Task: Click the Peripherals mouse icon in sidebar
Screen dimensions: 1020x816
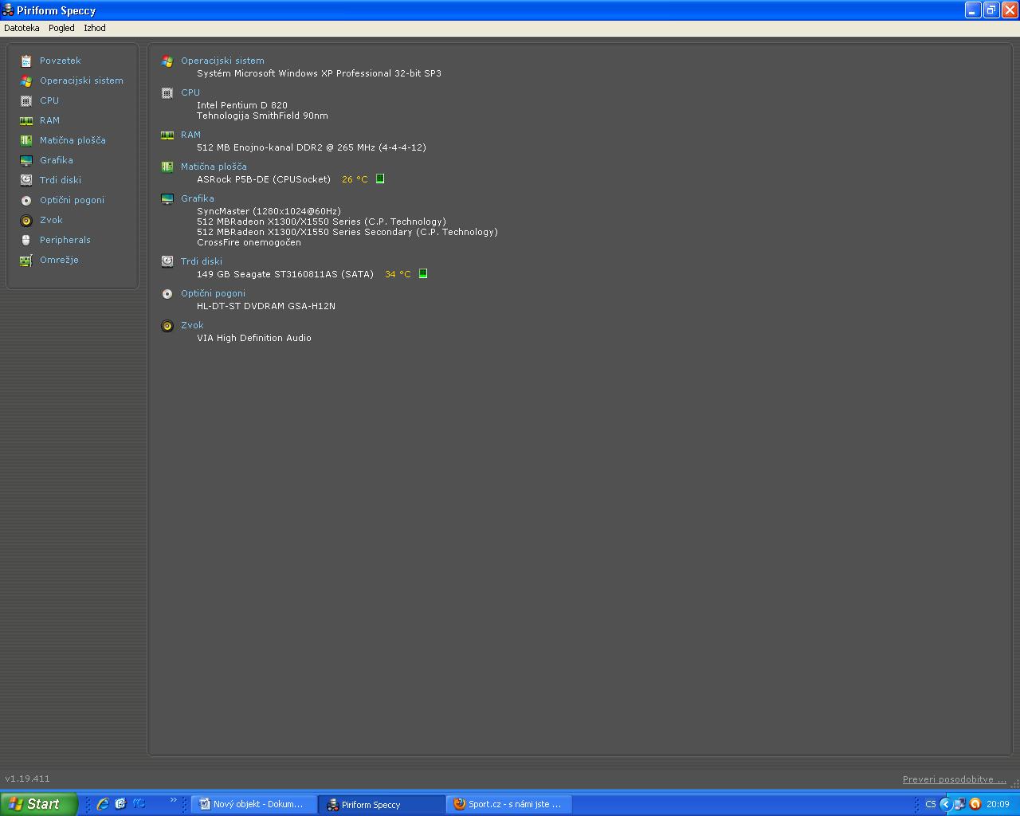Action: coord(26,240)
